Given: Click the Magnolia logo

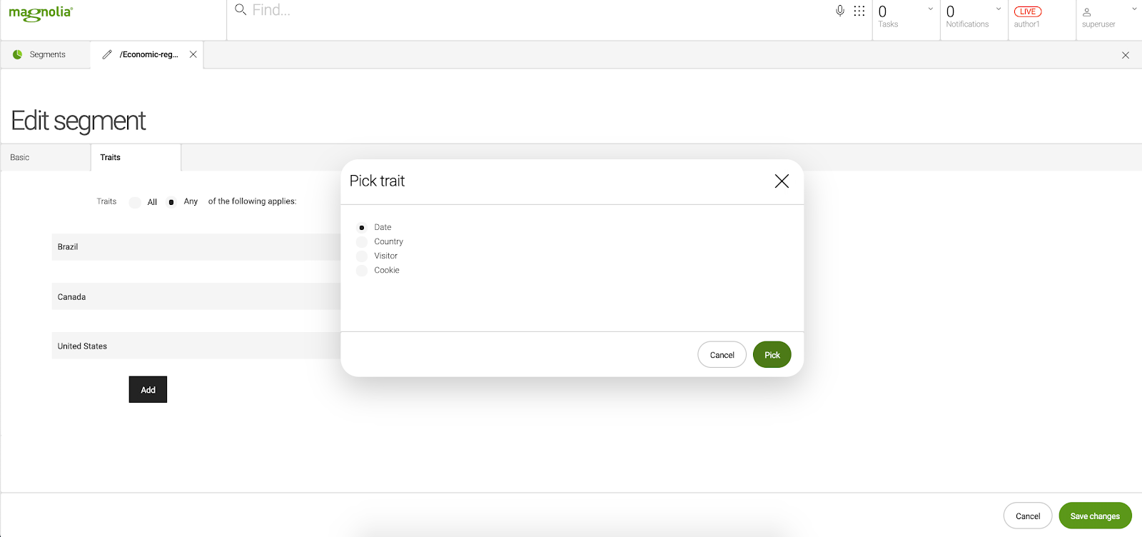Looking at the screenshot, I should [x=41, y=13].
